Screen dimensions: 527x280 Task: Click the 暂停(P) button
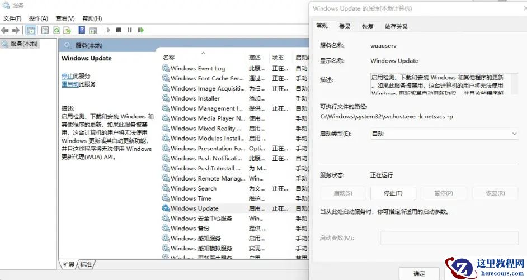444,193
